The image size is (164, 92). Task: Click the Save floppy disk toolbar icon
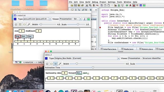[75, 5]
